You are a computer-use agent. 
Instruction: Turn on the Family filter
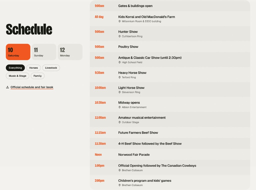coord(37,76)
